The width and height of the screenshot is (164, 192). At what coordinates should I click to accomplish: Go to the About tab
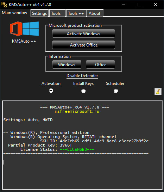[95, 13]
